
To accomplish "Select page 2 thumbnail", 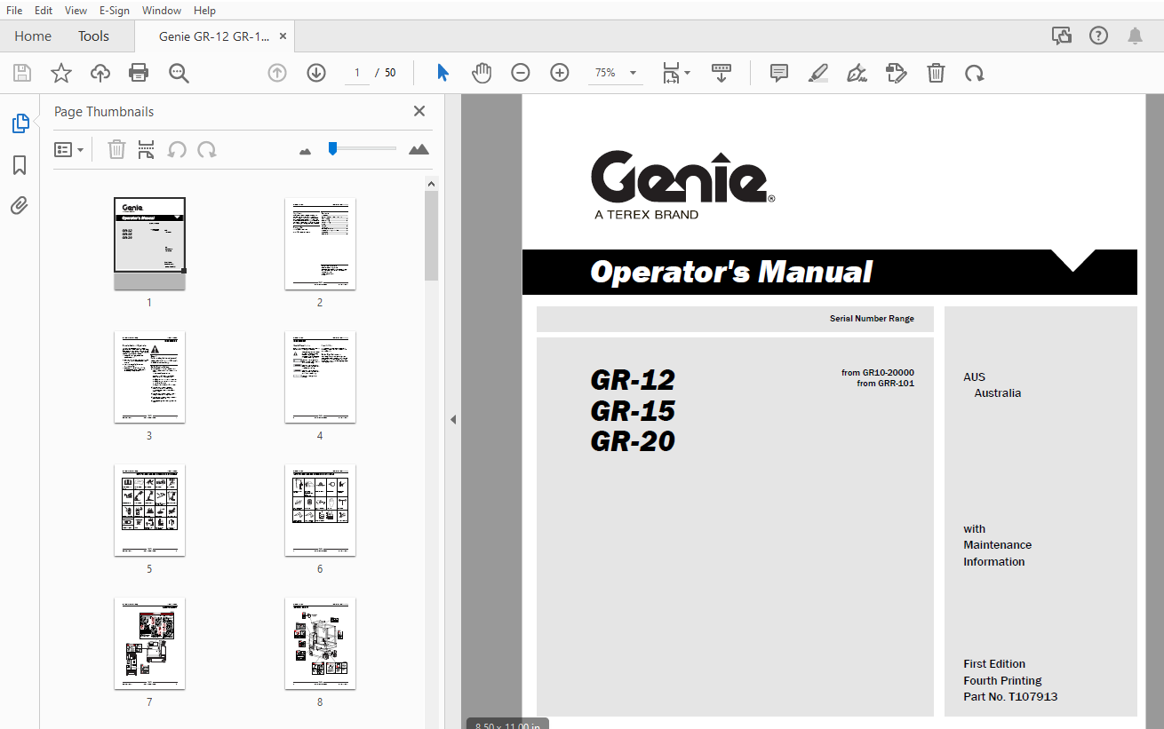I will pyautogui.click(x=320, y=244).
